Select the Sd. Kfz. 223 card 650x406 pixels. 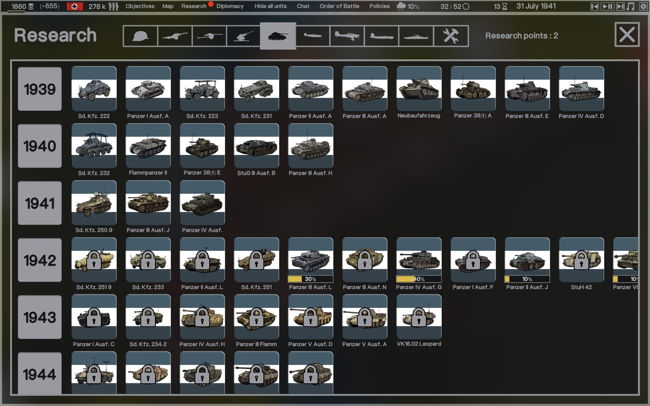202,89
